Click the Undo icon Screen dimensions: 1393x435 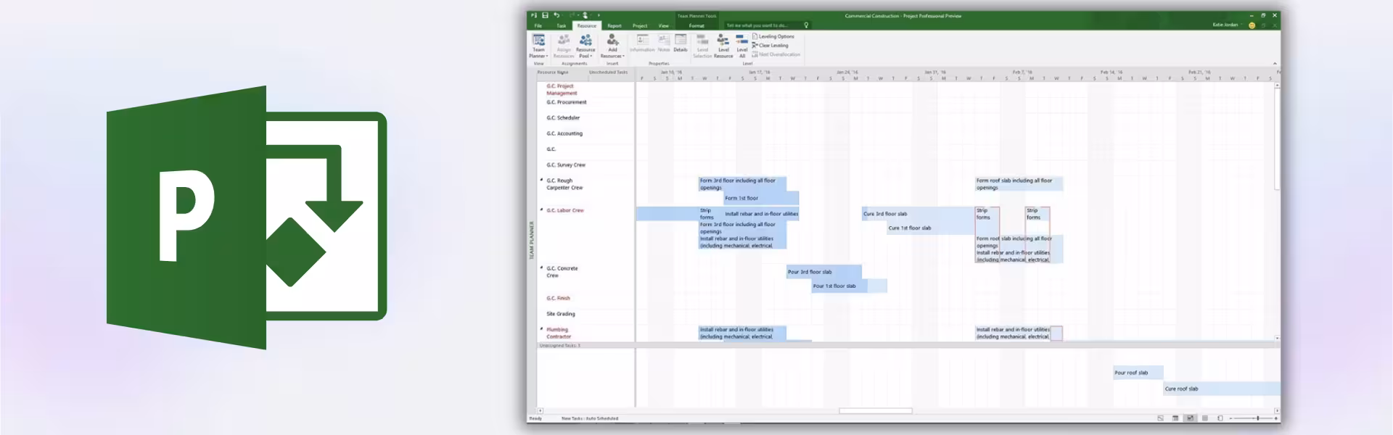556,15
